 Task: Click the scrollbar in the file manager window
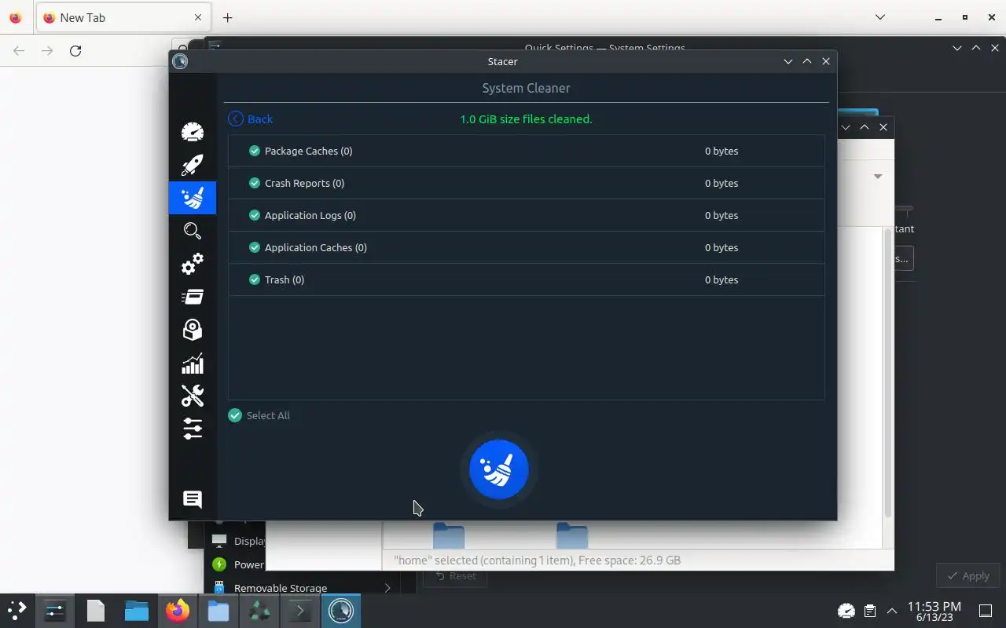point(888,373)
